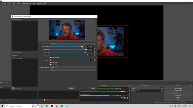Pop out the Controls dock
193x108 pixels.
click(192, 86)
